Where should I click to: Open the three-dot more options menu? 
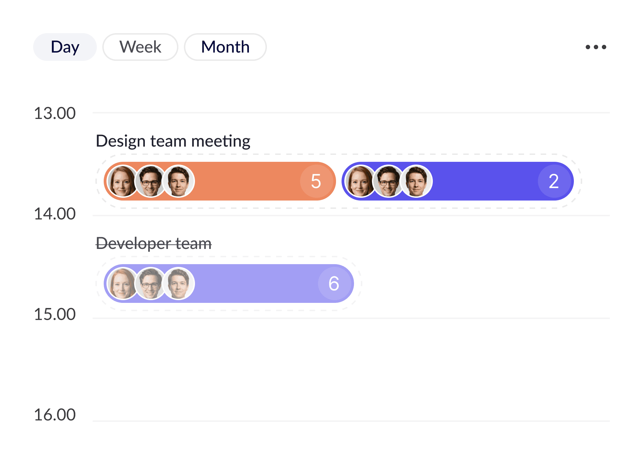(x=596, y=47)
